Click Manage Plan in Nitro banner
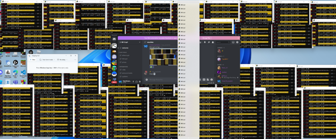Viewport: 336px width, 139px height. 206,38
